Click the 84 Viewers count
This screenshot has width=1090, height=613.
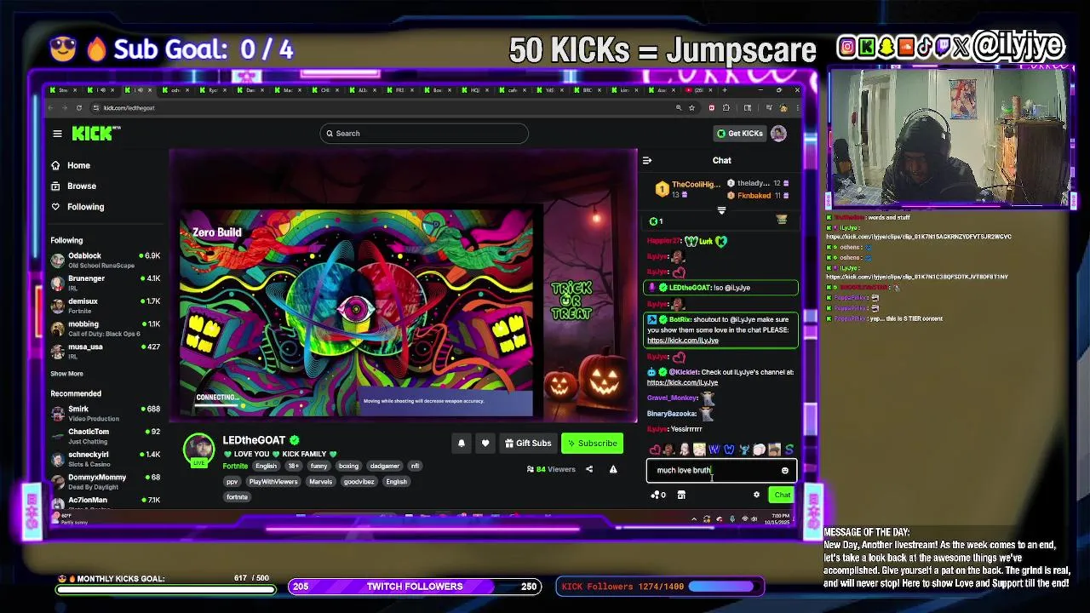click(x=551, y=469)
